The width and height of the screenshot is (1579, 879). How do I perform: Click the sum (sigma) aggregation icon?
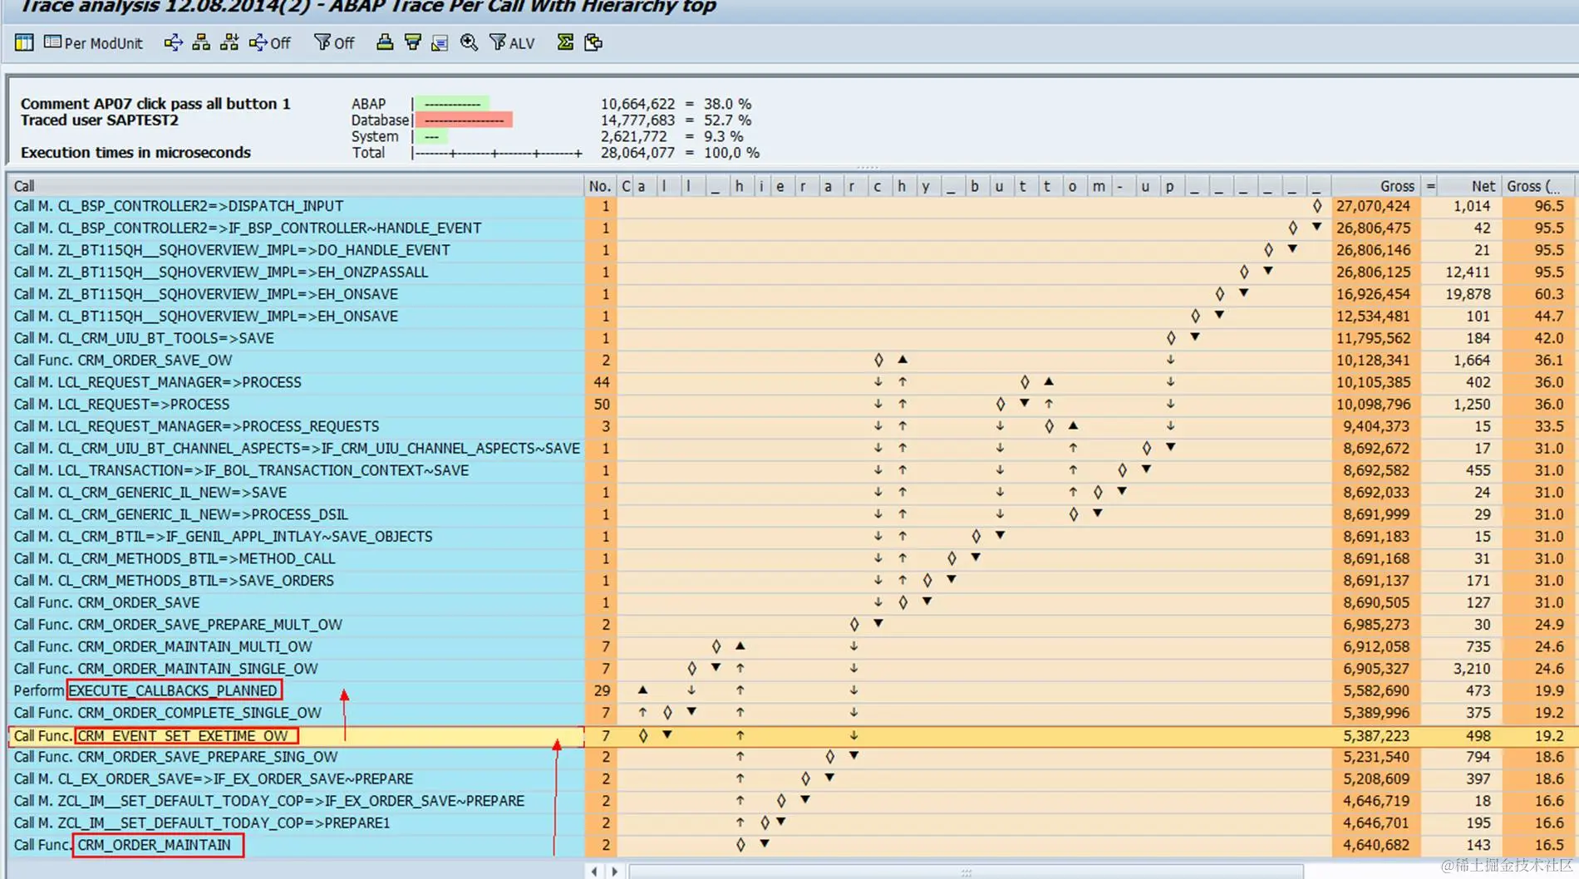click(563, 42)
